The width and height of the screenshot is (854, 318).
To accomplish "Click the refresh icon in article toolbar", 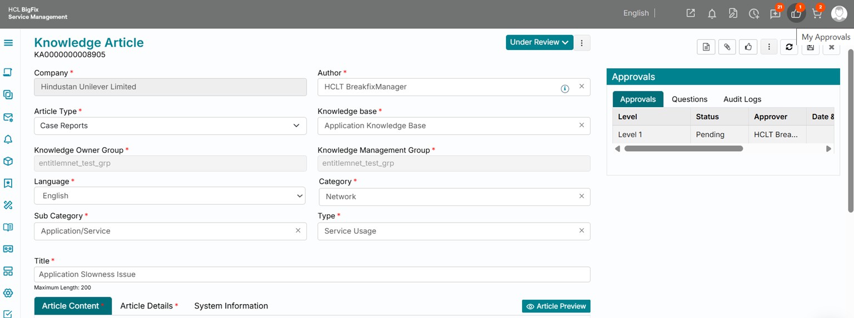I will (789, 47).
